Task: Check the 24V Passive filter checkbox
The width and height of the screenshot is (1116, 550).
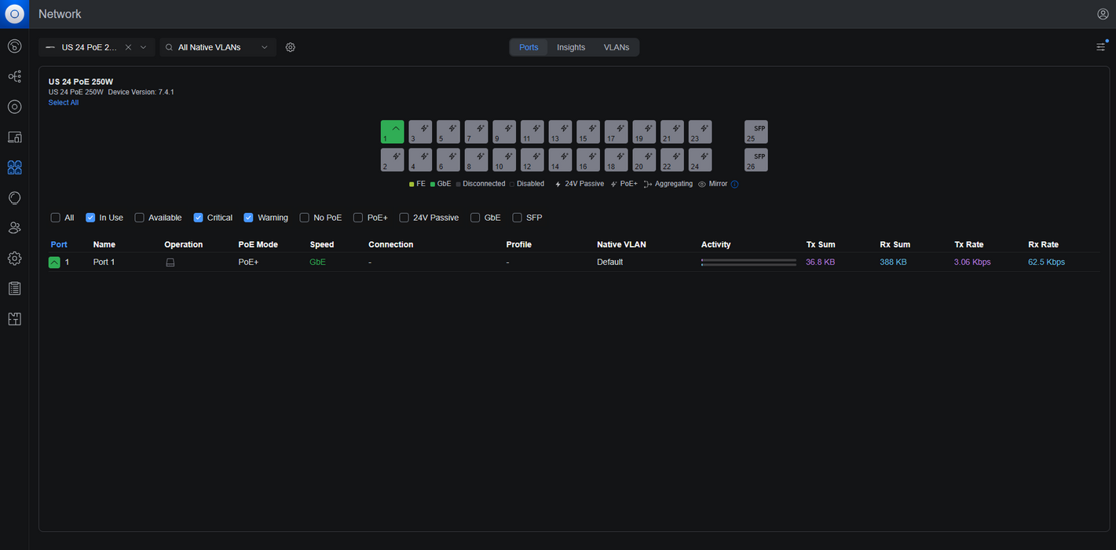Action: [404, 218]
